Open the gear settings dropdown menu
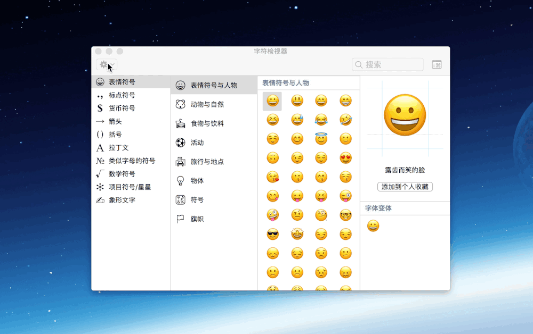The height and width of the screenshot is (334, 533). point(107,64)
